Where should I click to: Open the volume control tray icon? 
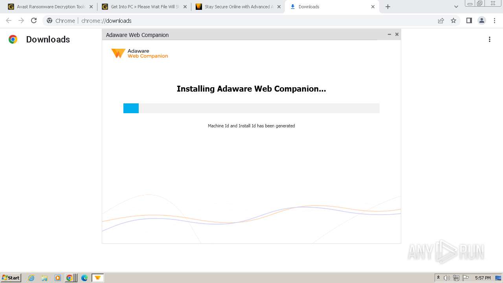[447, 278]
